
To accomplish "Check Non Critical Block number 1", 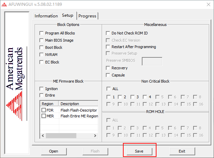I will click(109, 97).
